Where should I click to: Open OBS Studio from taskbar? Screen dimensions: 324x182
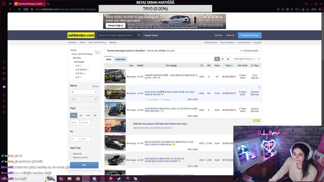103,179
